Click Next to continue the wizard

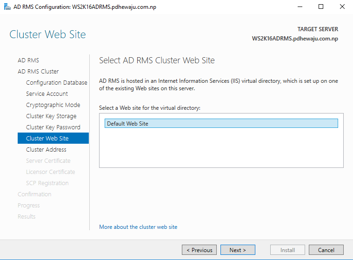[238, 250]
